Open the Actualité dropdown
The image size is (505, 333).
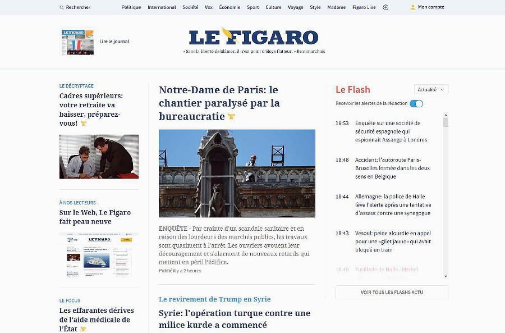click(431, 90)
